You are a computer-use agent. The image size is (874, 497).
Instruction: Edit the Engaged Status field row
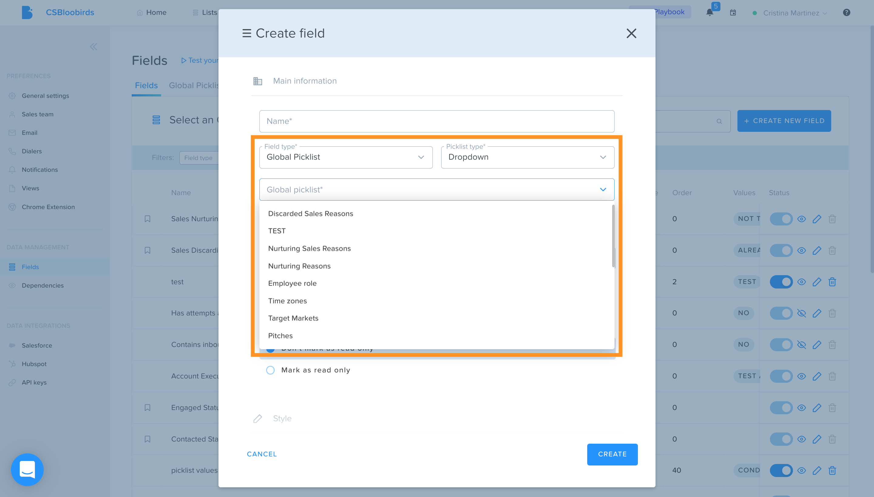tap(817, 408)
